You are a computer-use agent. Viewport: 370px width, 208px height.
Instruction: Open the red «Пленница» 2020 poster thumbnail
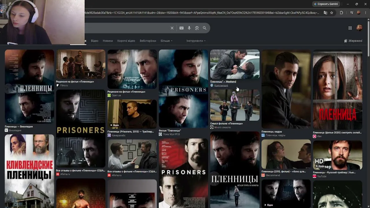pyautogui.click(x=338, y=90)
